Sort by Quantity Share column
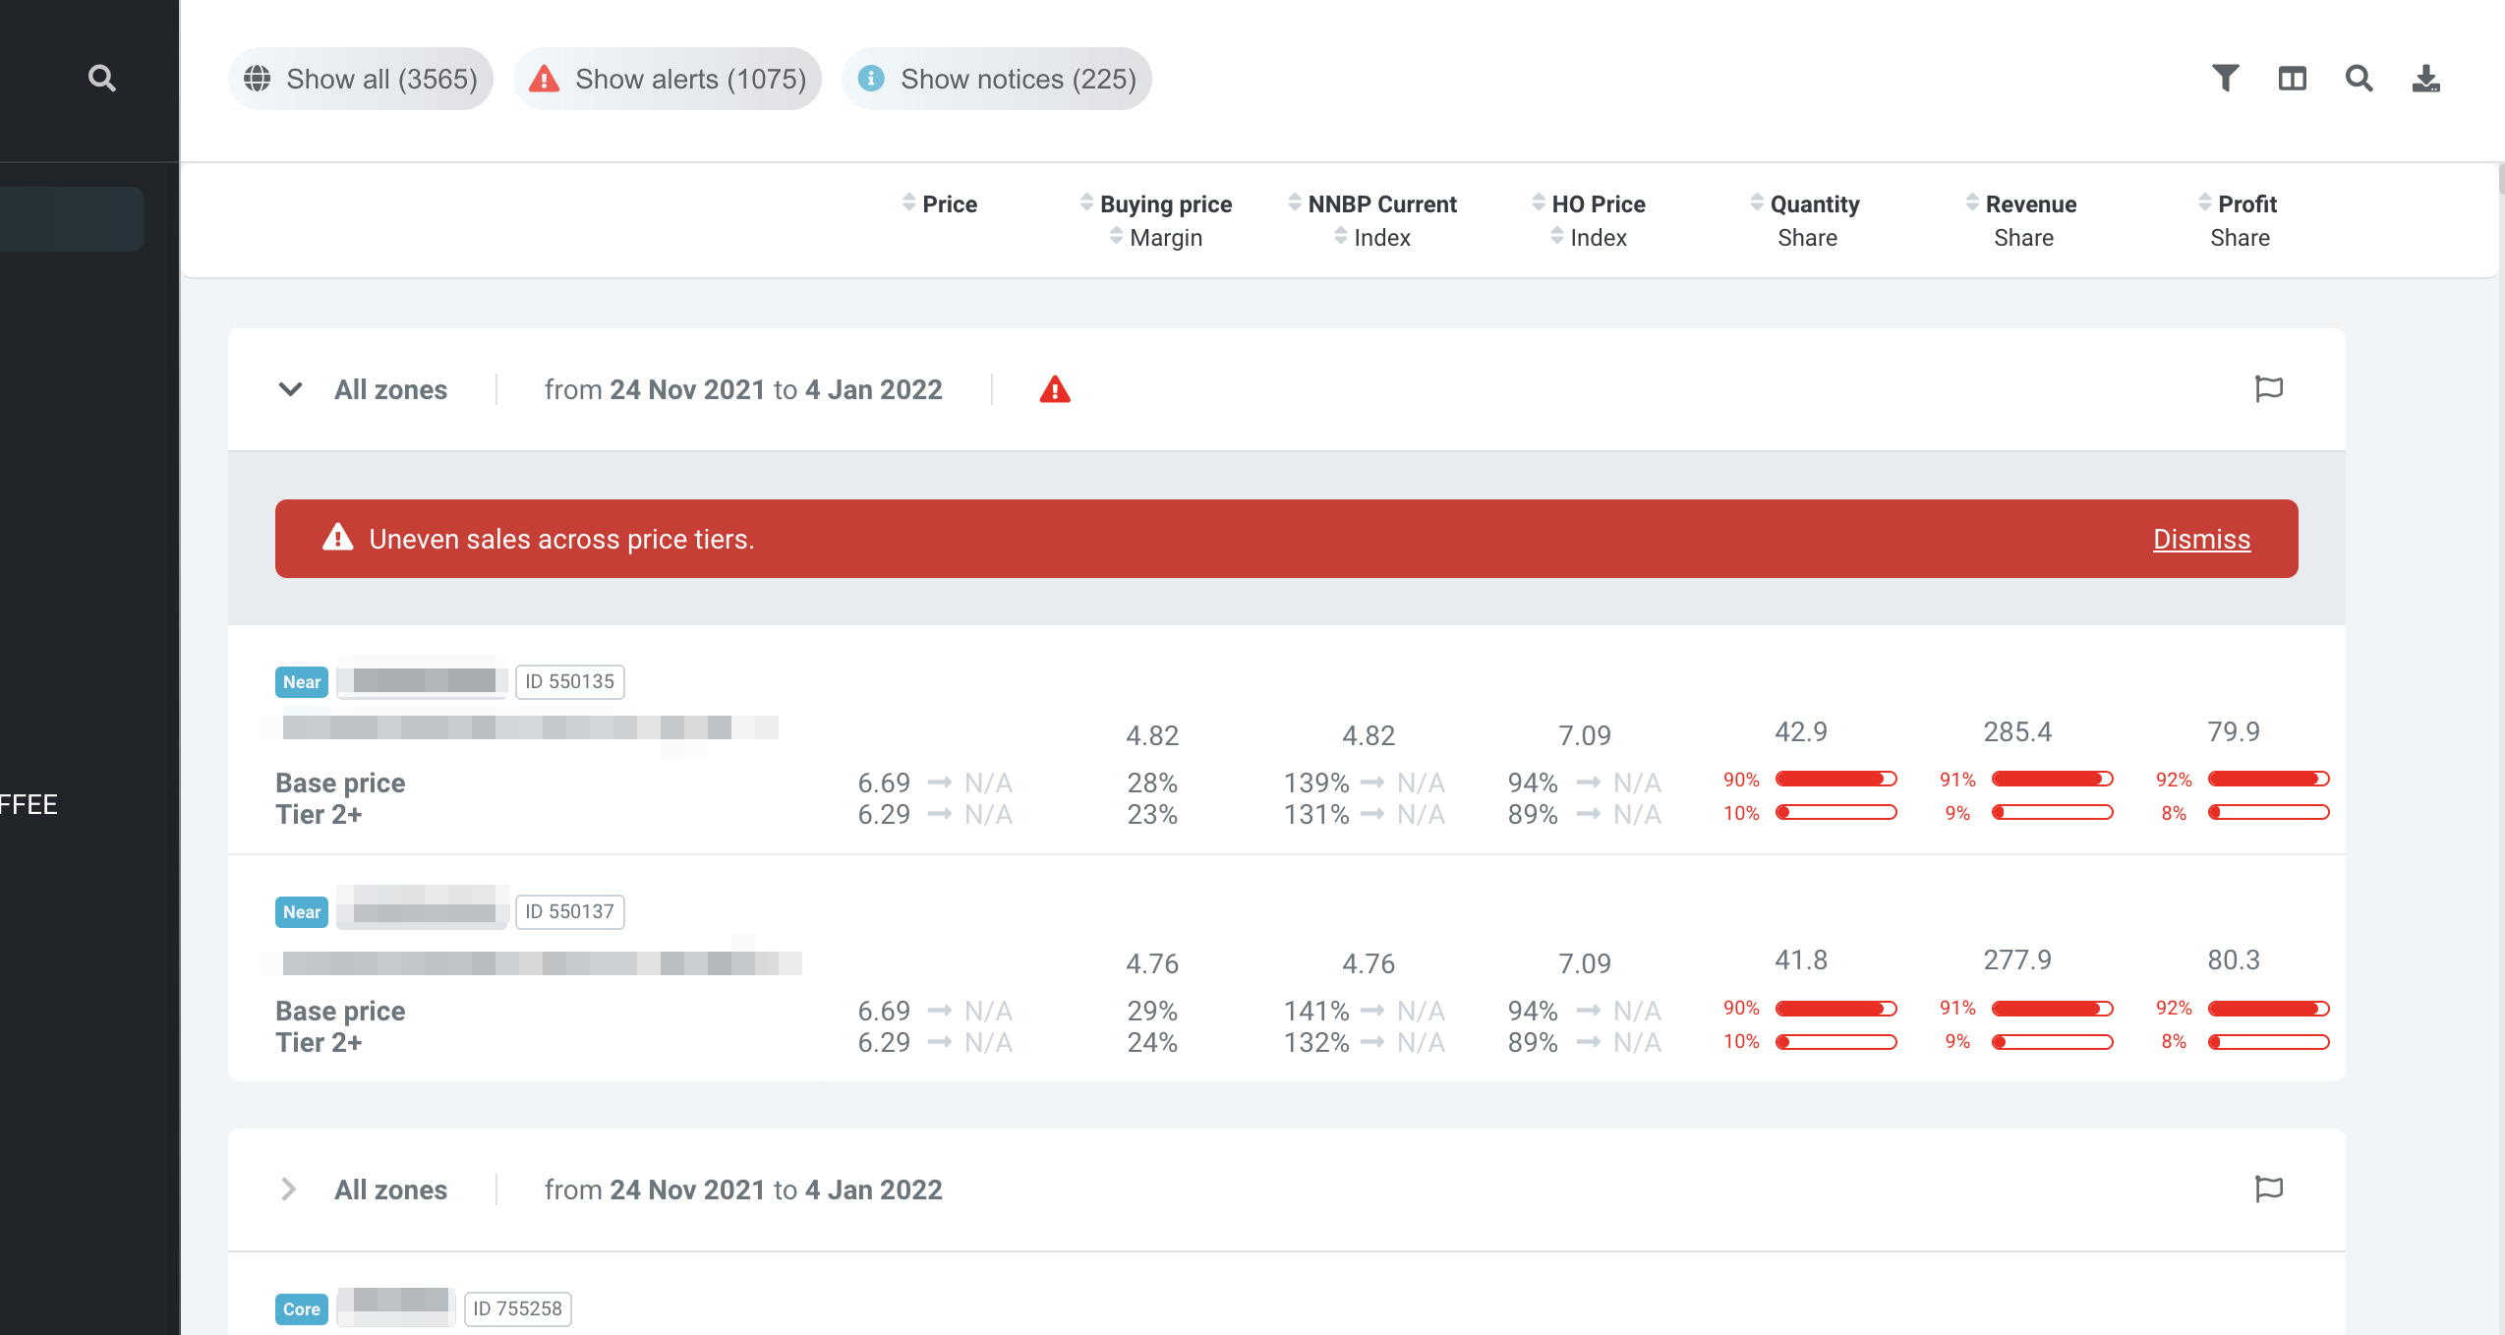This screenshot has height=1335, width=2505. tap(1806, 203)
